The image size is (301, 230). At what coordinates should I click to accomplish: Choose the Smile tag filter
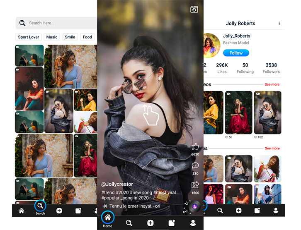(70, 37)
